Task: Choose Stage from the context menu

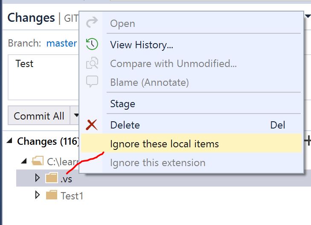Action: (122, 104)
